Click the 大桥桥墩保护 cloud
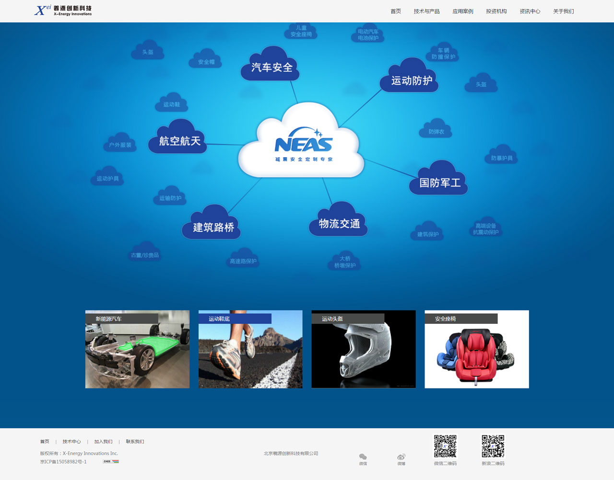The image size is (614, 480). tap(344, 260)
